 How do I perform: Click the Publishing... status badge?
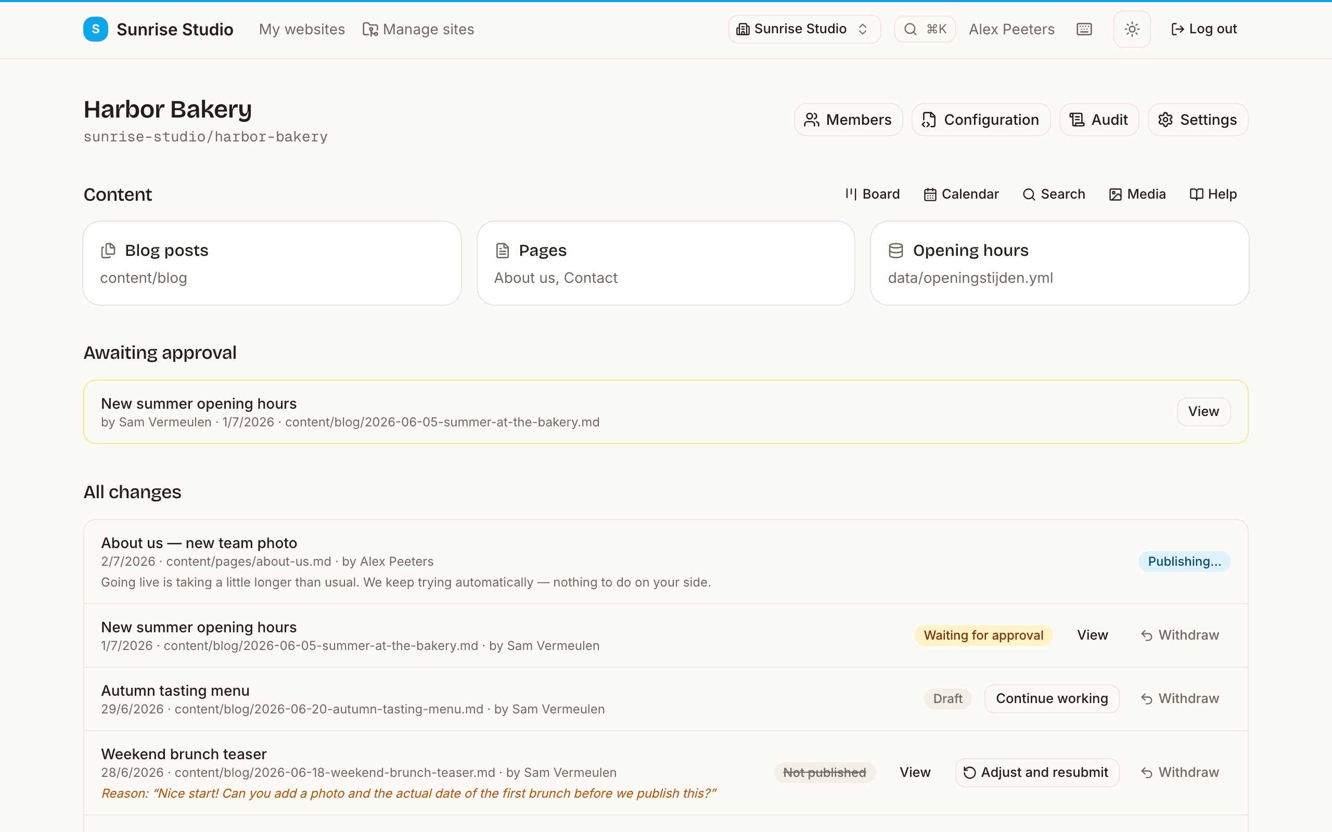pyautogui.click(x=1184, y=561)
